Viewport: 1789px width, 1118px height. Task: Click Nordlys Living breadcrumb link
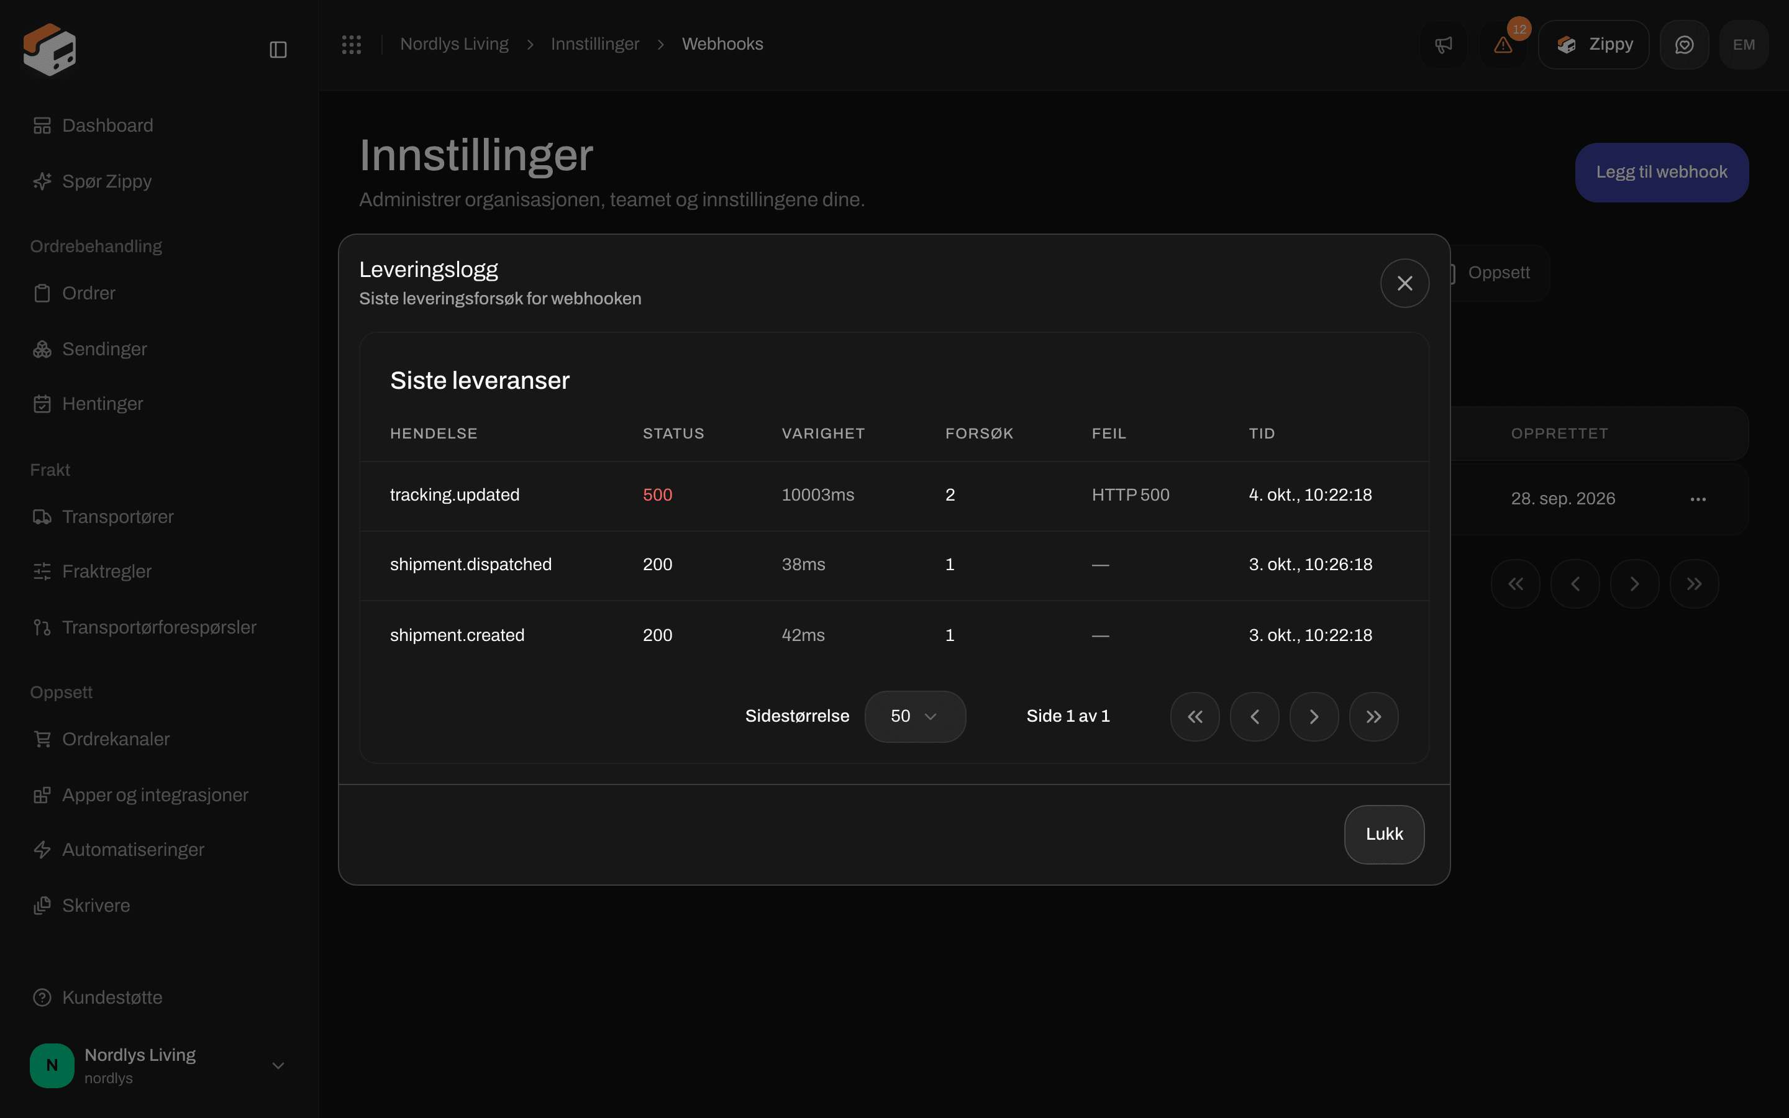tap(454, 44)
